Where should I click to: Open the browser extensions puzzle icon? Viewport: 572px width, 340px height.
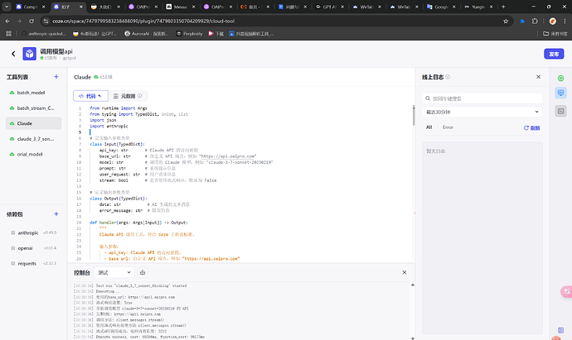[x=535, y=22]
